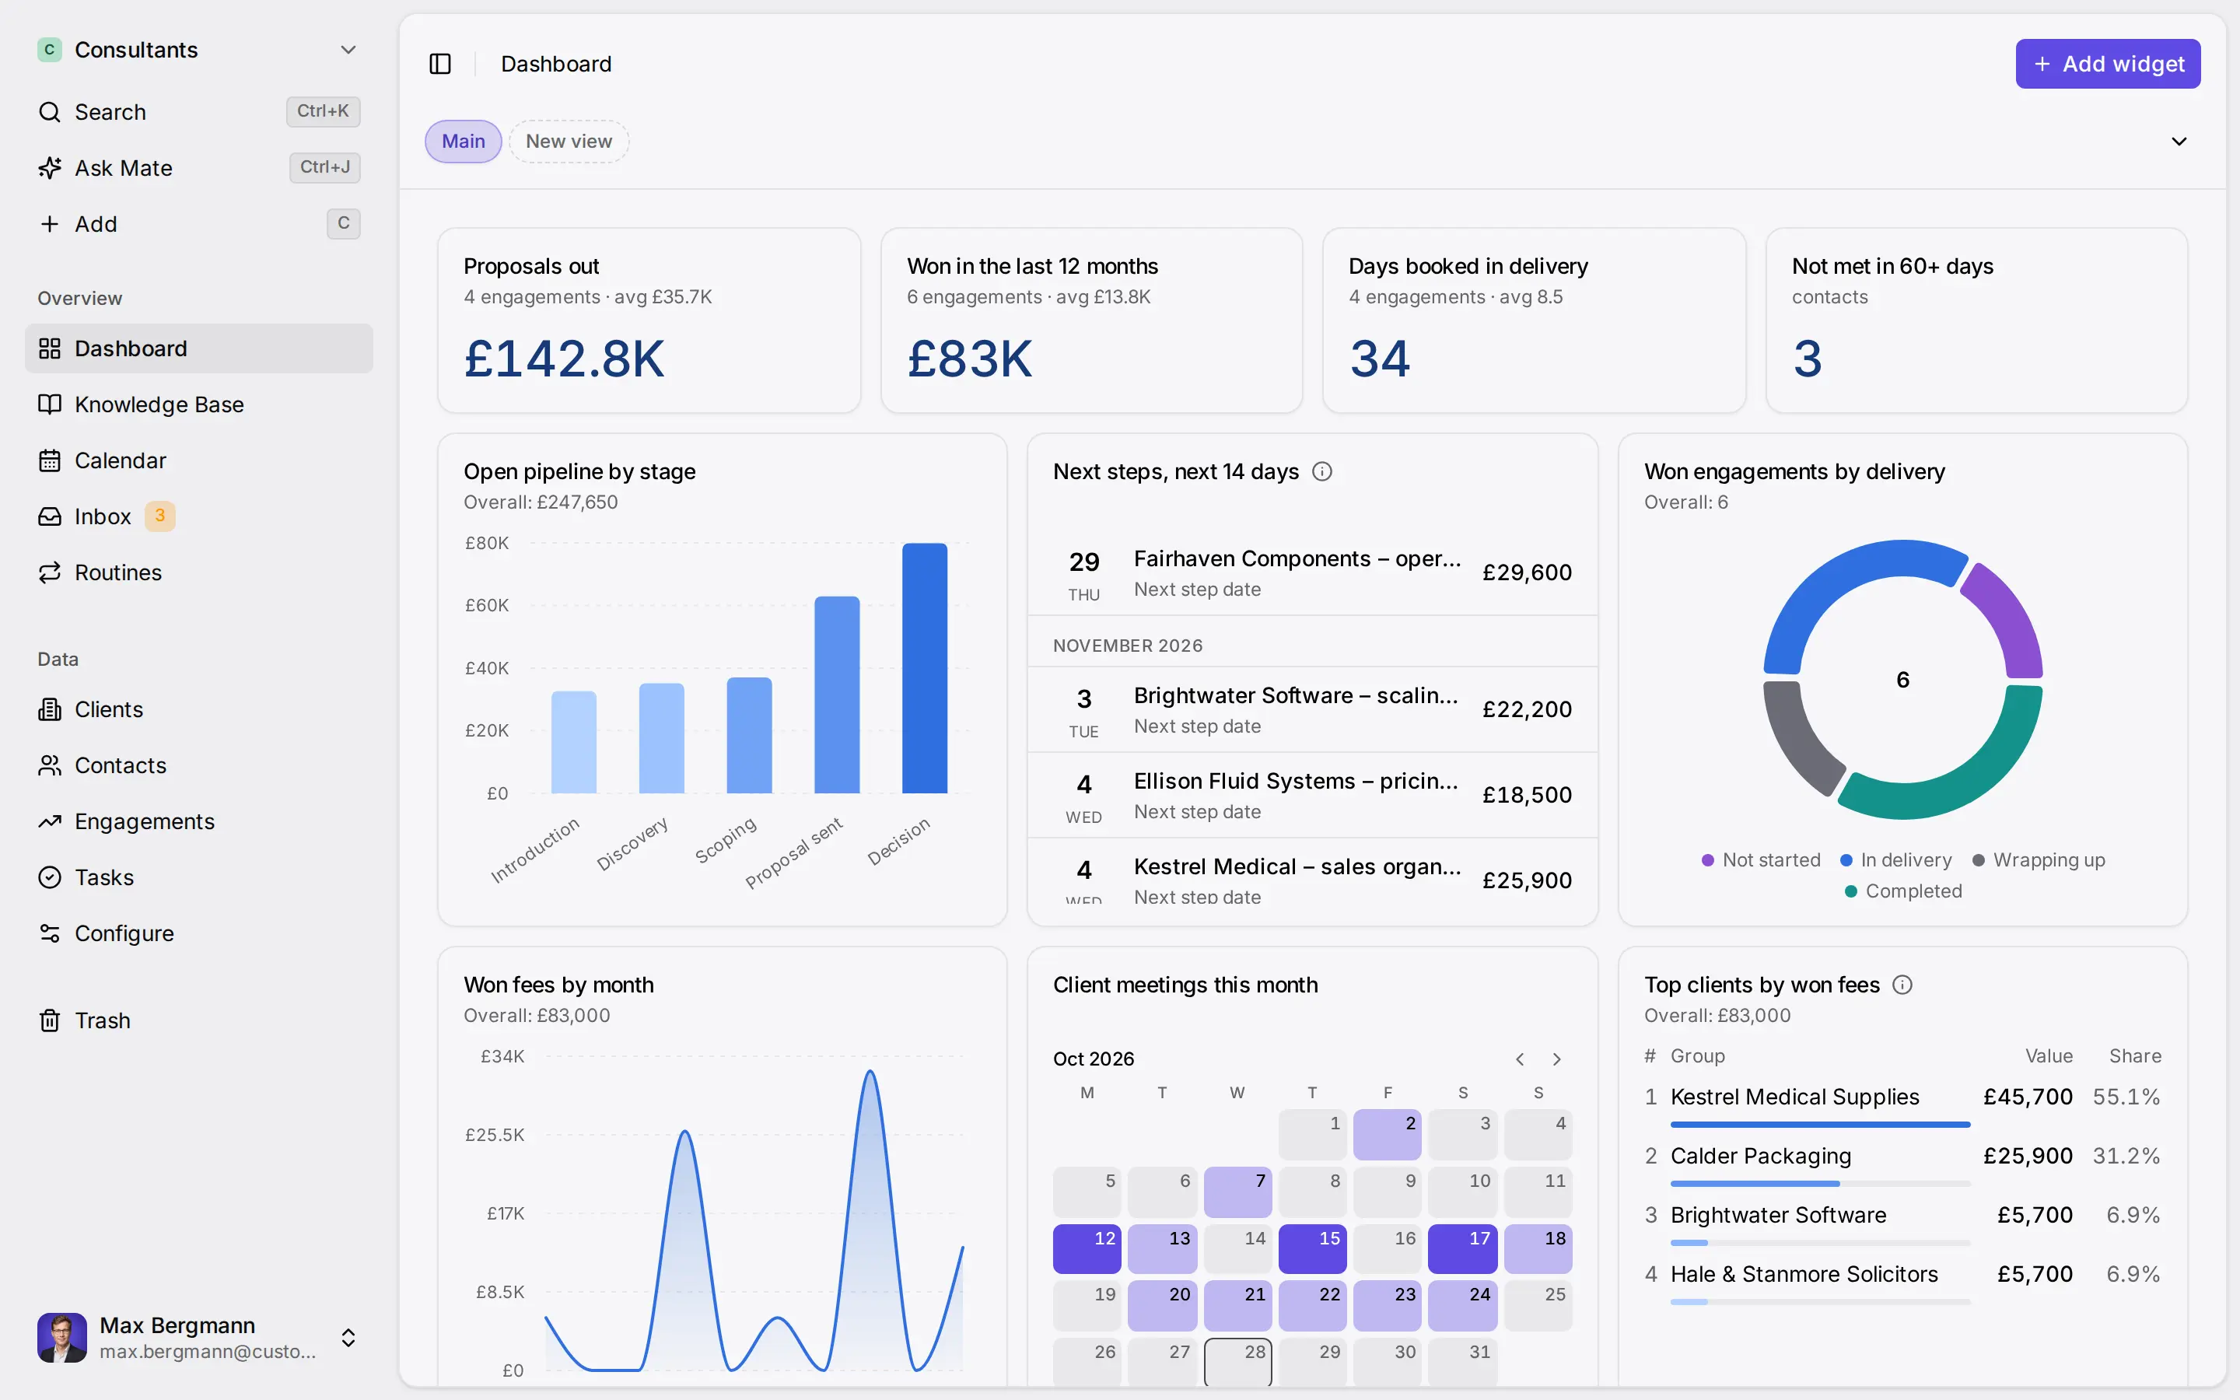Go to previous month in calendar widget
The width and height of the screenshot is (2240, 1400).
[1520, 1059]
